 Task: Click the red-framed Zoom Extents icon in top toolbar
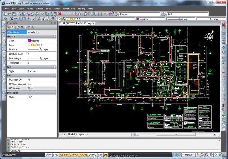[86, 14]
